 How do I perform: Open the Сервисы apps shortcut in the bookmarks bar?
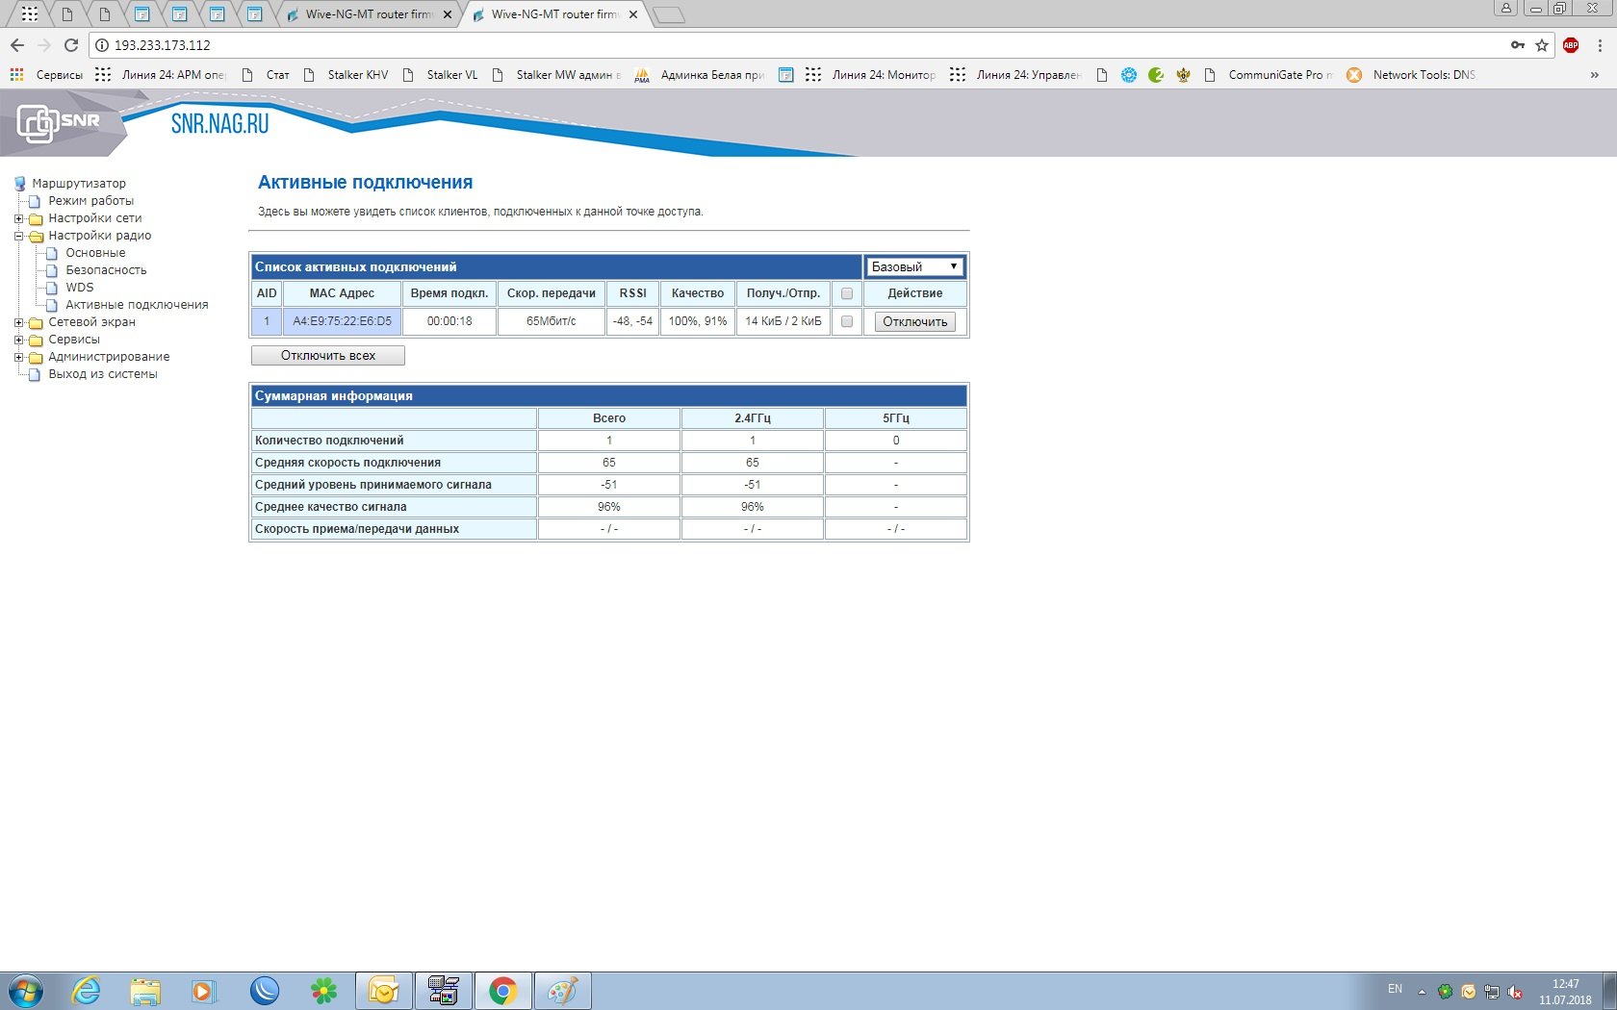pos(46,75)
